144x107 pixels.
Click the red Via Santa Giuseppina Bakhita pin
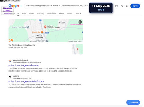click(45, 27)
